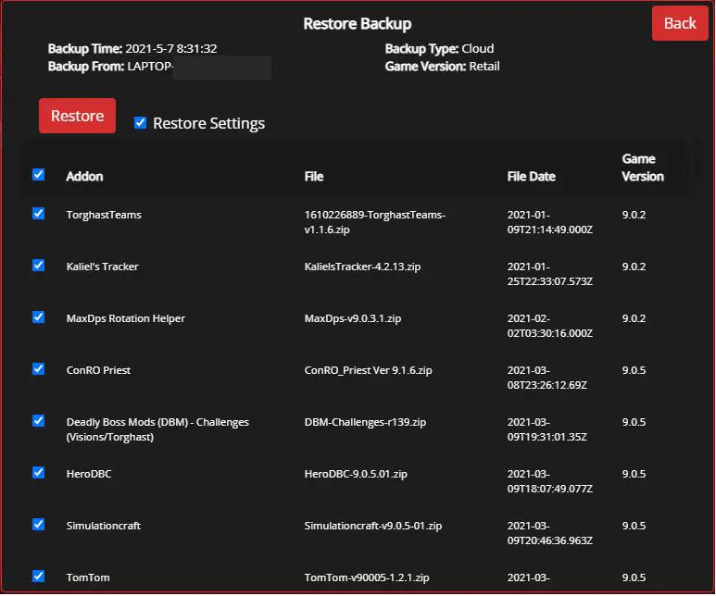This screenshot has height=596, width=716.
Task: Click TorghastTeams file date 2021-01-09T21:14:49.000Z
Action: pyautogui.click(x=550, y=222)
